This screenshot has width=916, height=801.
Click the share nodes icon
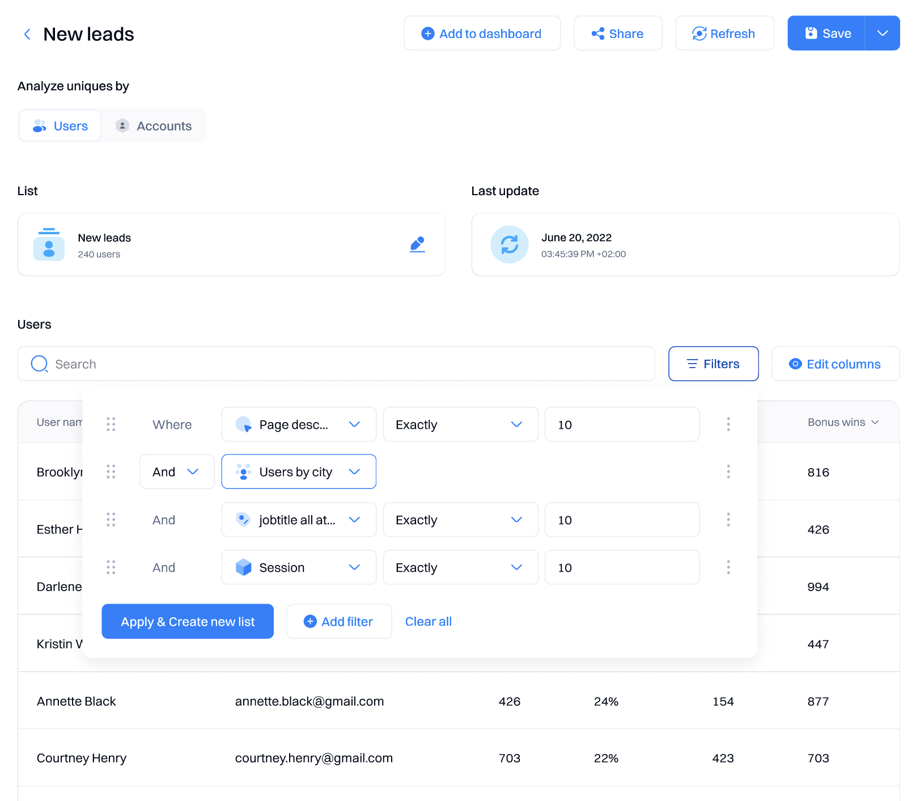(598, 33)
